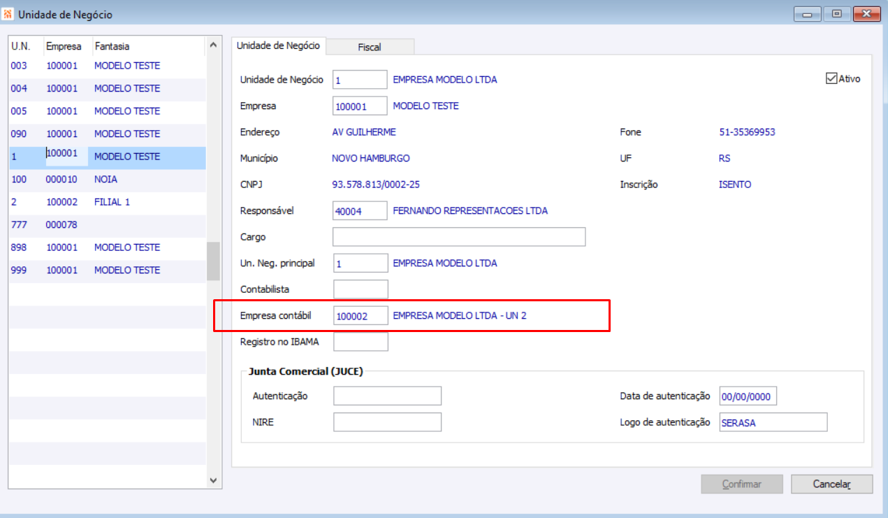Select the Unidade de Negócio tab
Viewport: 888px width, 518px height.
(x=278, y=45)
